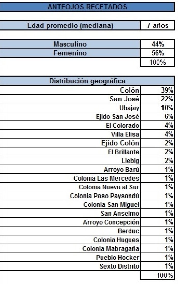Screen dimensions: 178x284
Task: Click the Colonia Paso Paysandú cell
Action: 70,196
